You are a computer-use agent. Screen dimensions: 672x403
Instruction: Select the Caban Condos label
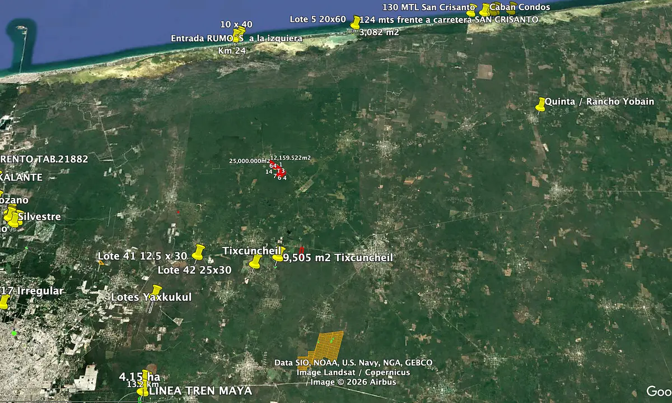point(520,7)
